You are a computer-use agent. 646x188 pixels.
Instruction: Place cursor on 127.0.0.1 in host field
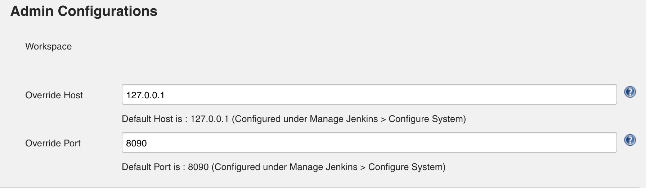pyautogui.click(x=145, y=95)
